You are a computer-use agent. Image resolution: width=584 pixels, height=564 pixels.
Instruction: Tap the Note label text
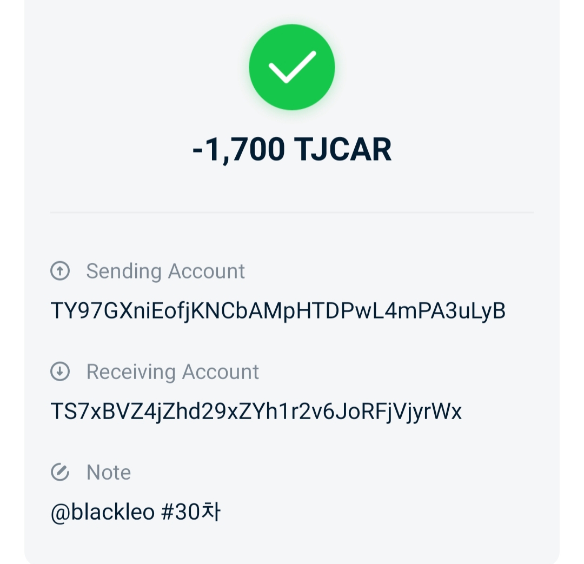pyautogui.click(x=109, y=473)
